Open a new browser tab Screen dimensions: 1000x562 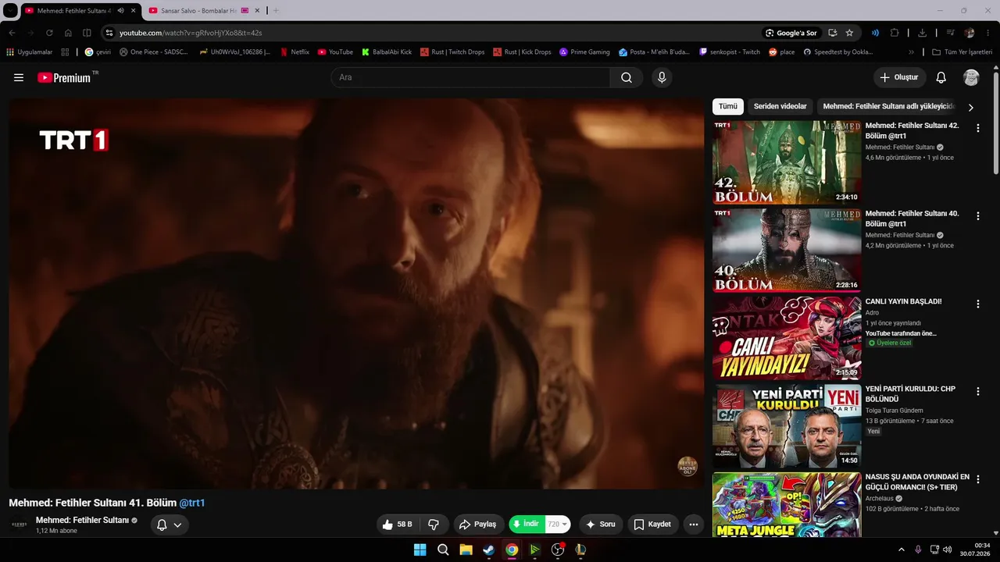[276, 11]
